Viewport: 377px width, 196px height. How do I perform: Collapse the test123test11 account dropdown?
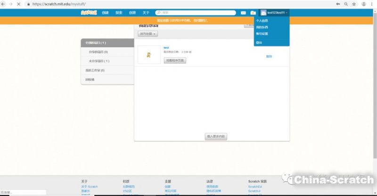(x=275, y=13)
